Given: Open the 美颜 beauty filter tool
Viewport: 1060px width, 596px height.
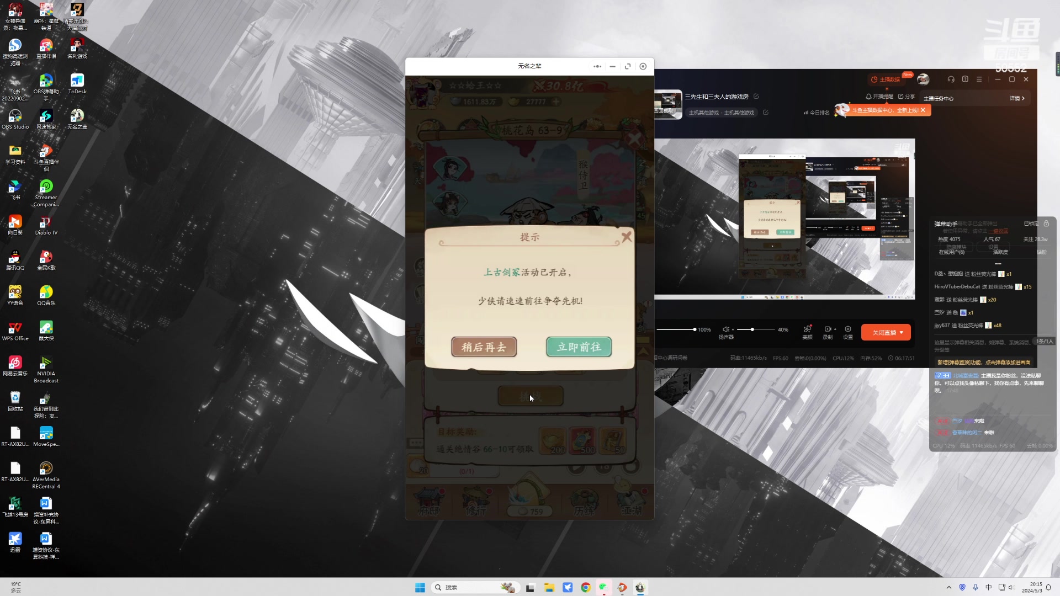Looking at the screenshot, I should point(807,332).
